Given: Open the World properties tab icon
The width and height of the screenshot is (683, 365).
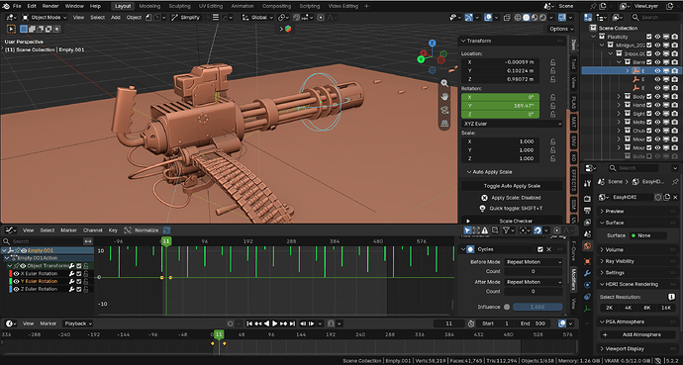Looking at the screenshot, I should 587,245.
